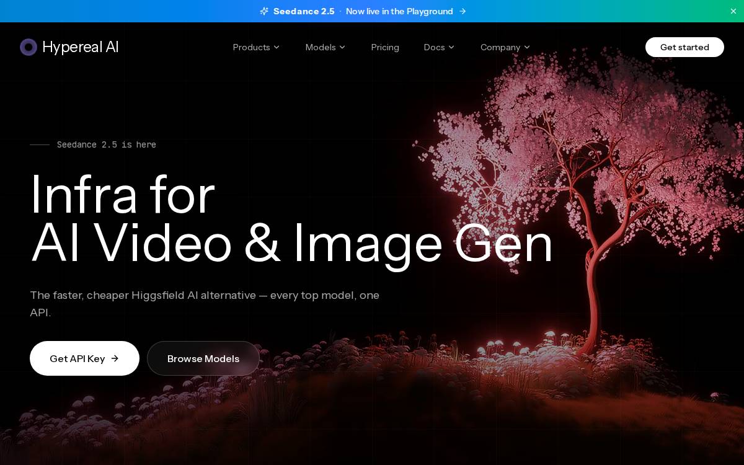
Task: Expand the Company menu chevron
Action: click(527, 47)
